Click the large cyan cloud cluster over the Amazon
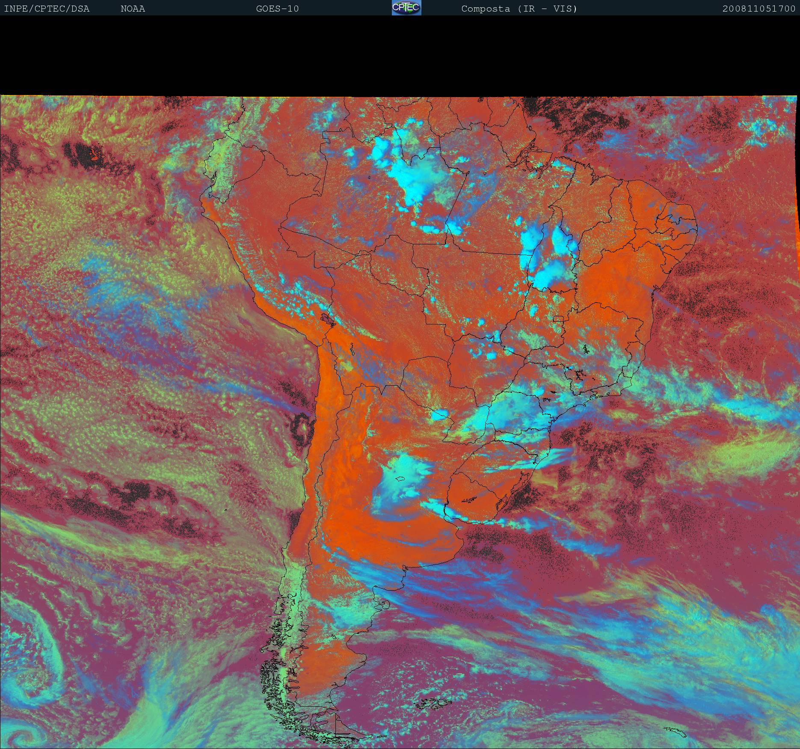Image resolution: width=800 pixels, height=749 pixels. [413, 180]
